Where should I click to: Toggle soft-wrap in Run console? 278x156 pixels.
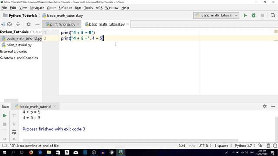click(x=14, y=132)
